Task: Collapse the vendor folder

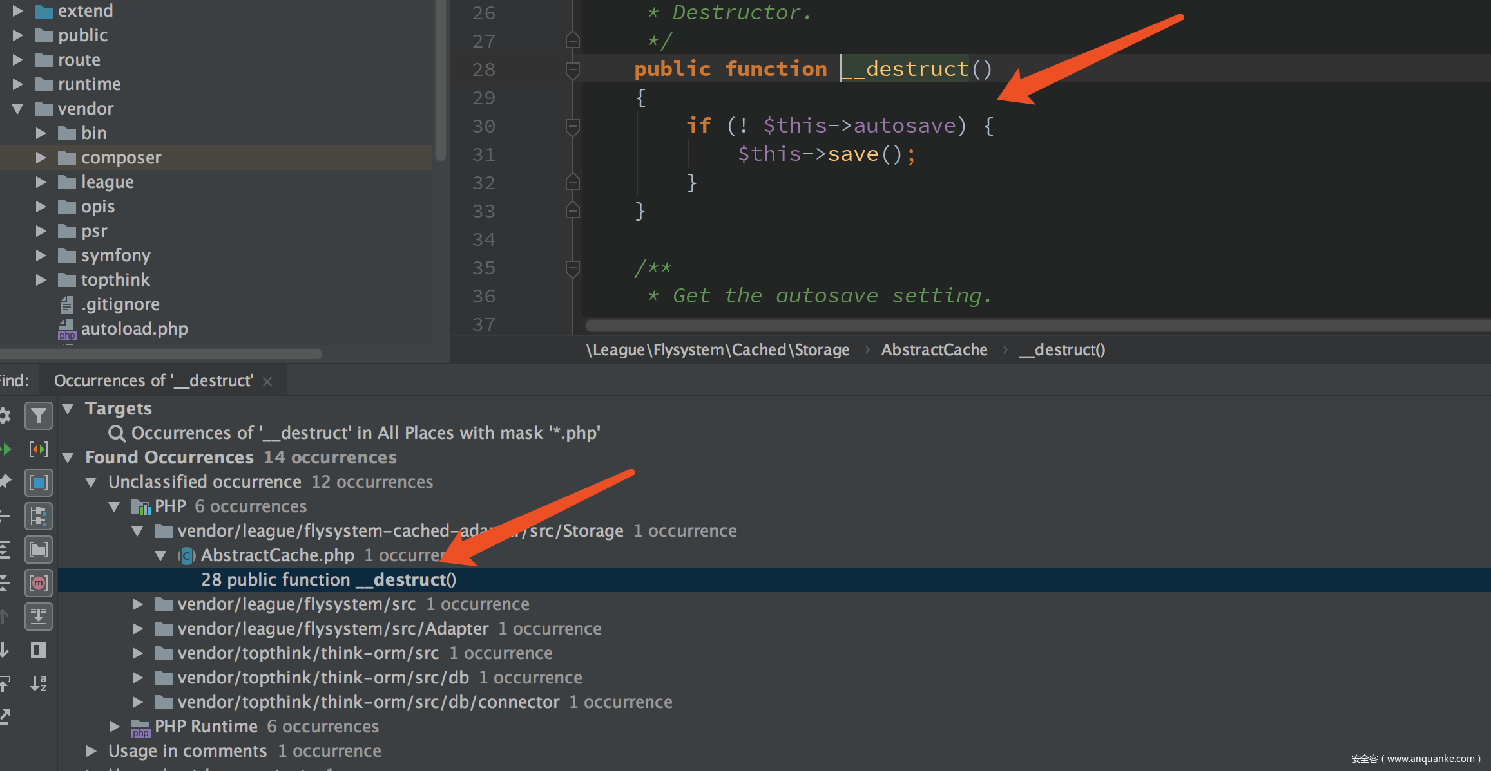Action: point(17,109)
